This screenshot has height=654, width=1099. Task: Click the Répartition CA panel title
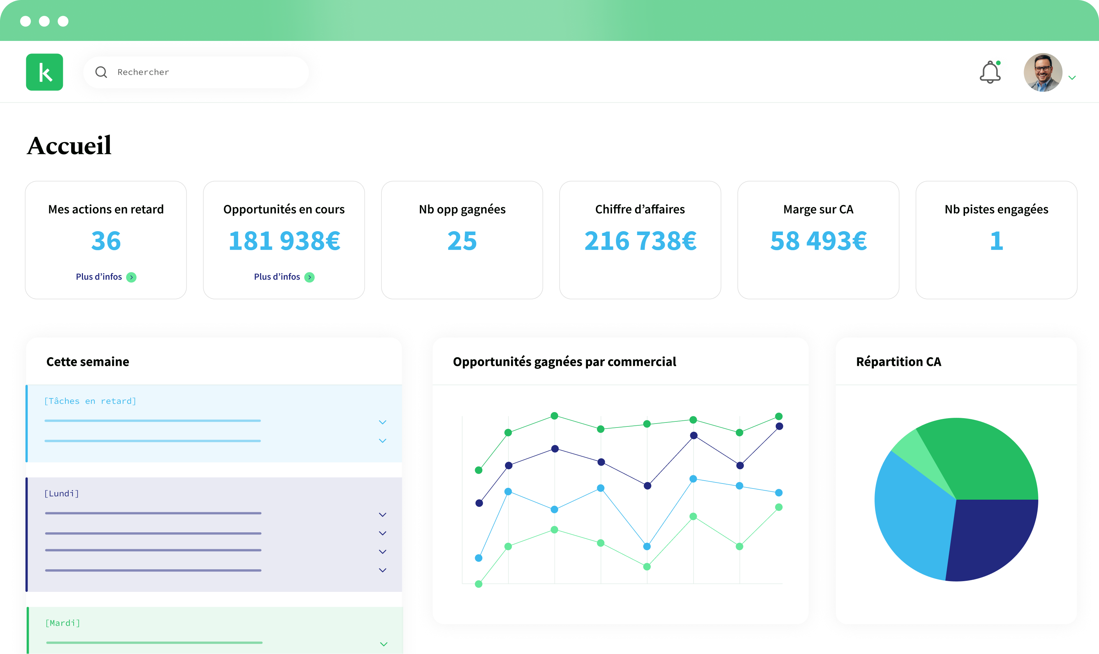(899, 362)
